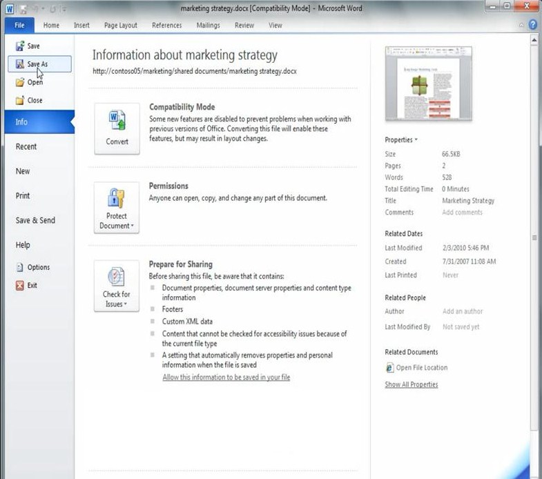Click the Save icon in Backstage menu
The height and width of the screenshot is (479, 542).
20,46
